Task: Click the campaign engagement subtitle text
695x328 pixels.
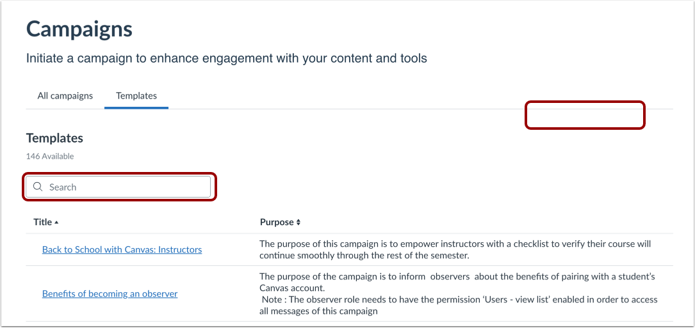Action: pyautogui.click(x=226, y=58)
